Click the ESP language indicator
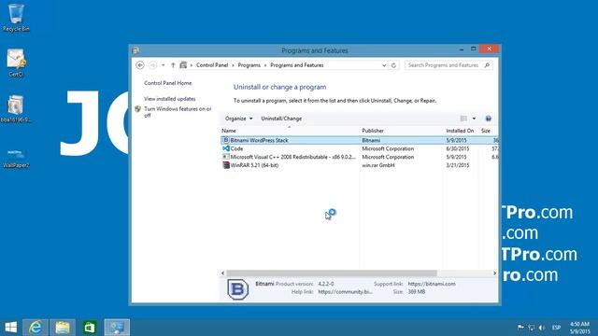This screenshot has height=336, width=598. pos(557,328)
